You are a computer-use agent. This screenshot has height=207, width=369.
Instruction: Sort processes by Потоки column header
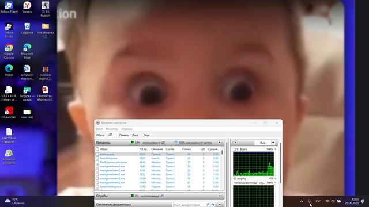[186, 149]
